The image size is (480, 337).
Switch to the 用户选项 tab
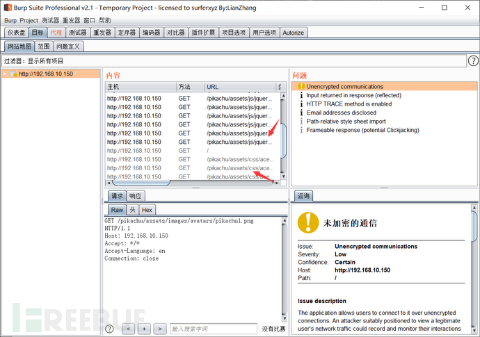click(264, 33)
